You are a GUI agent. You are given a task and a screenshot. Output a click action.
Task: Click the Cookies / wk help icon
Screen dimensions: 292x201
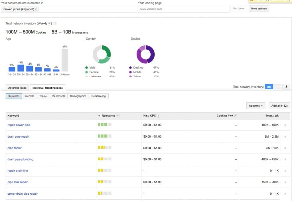coord(236,116)
